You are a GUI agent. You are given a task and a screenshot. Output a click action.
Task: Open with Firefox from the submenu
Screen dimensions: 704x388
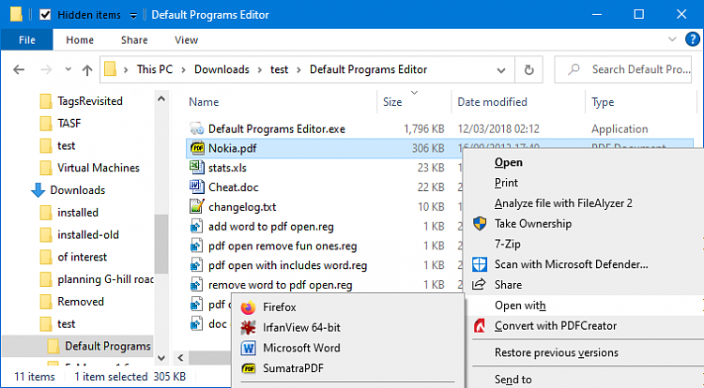pos(281,307)
